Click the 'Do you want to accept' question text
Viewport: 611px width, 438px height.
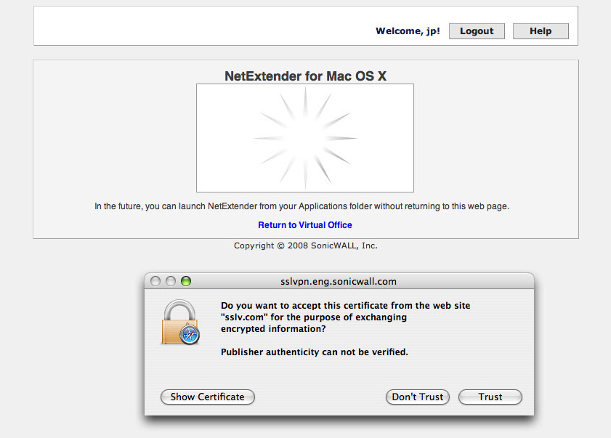click(346, 317)
